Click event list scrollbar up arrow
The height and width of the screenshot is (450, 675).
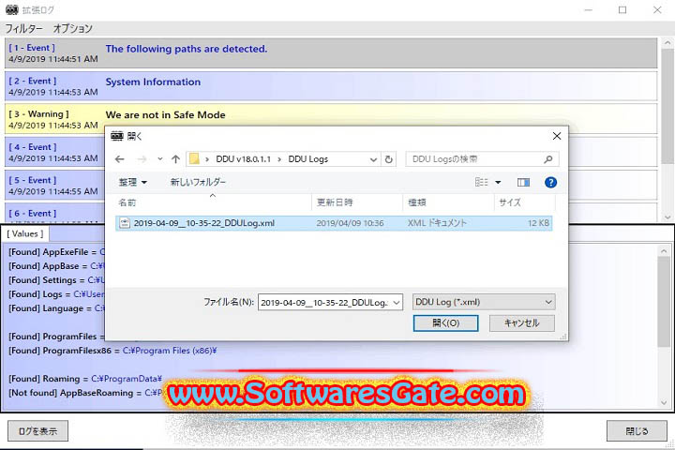pyautogui.click(x=667, y=43)
